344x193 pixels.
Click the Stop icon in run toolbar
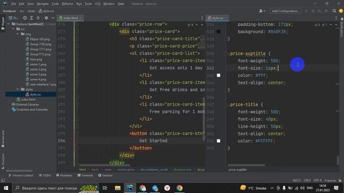click(x=326, y=11)
